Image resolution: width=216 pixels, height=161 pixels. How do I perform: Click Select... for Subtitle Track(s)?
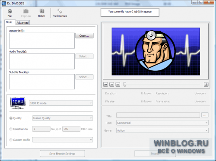click(x=84, y=77)
